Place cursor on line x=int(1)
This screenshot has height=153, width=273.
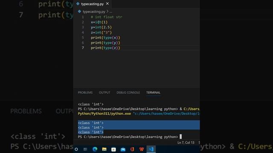(x=99, y=22)
